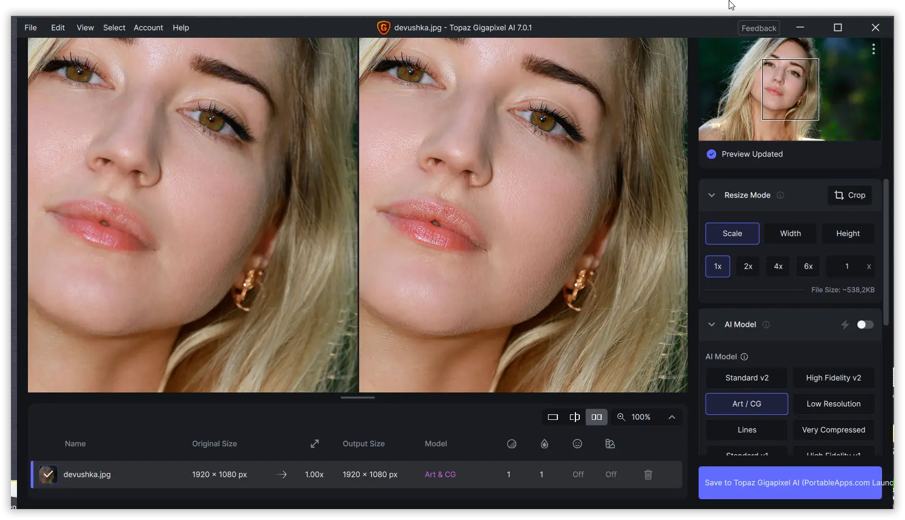Choose the High Fidelity v2 model

click(x=833, y=378)
